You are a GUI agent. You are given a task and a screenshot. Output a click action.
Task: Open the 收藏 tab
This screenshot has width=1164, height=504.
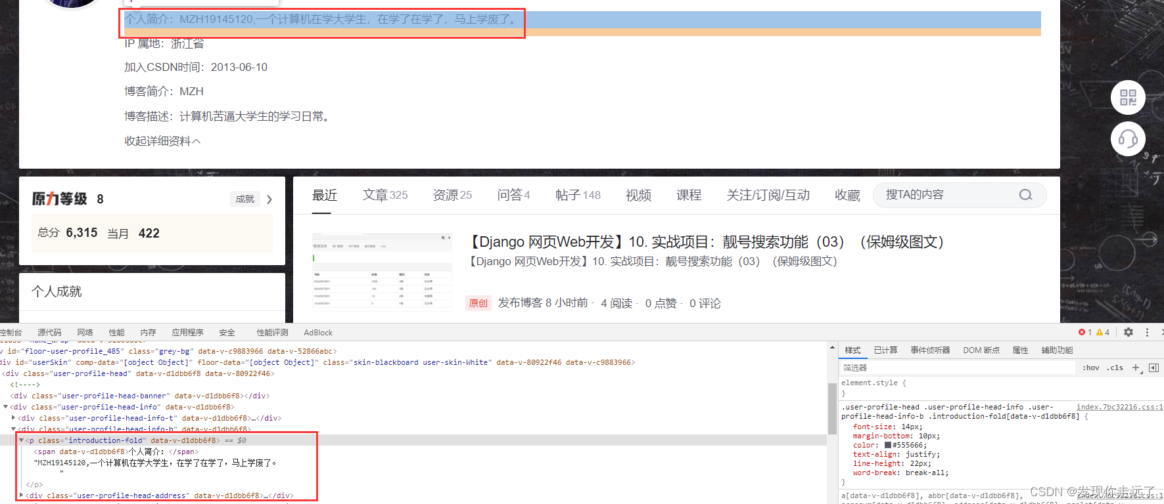pos(847,195)
